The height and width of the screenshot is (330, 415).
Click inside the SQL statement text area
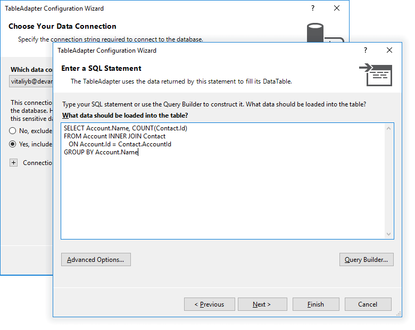pyautogui.click(x=223, y=192)
